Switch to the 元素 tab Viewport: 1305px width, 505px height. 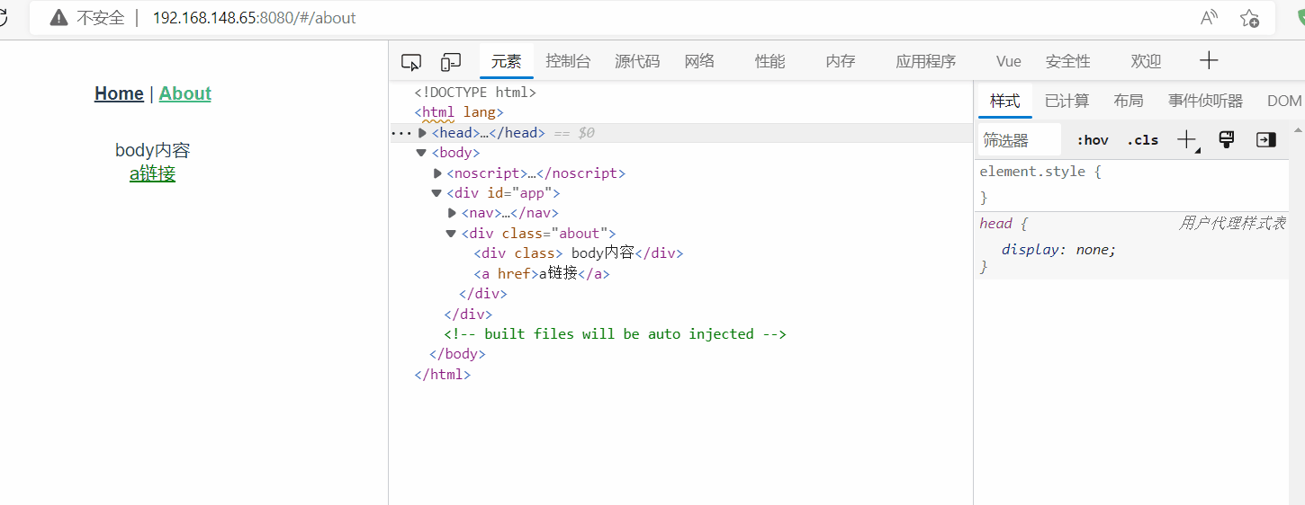tap(507, 61)
